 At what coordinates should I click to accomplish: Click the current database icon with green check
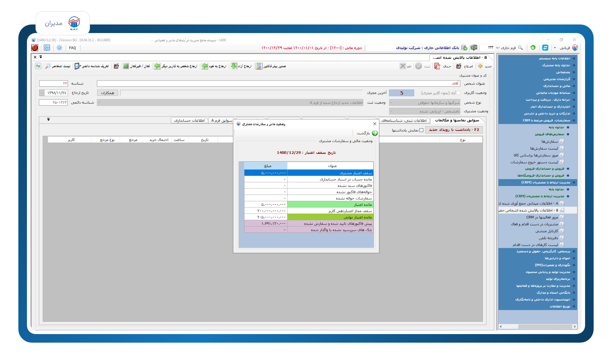click(x=464, y=47)
